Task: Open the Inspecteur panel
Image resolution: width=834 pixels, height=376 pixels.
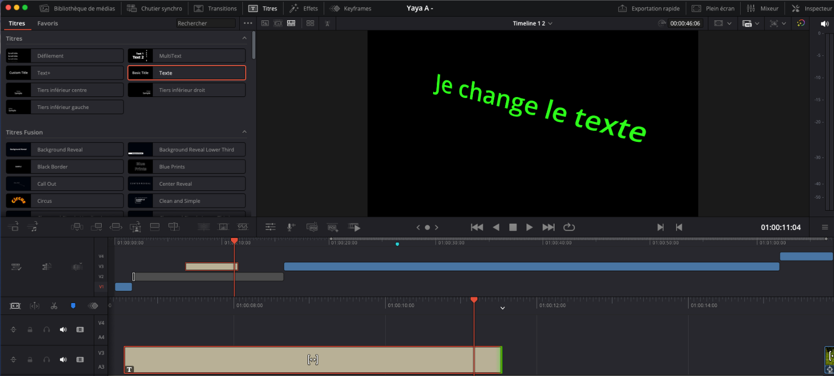Action: (812, 8)
